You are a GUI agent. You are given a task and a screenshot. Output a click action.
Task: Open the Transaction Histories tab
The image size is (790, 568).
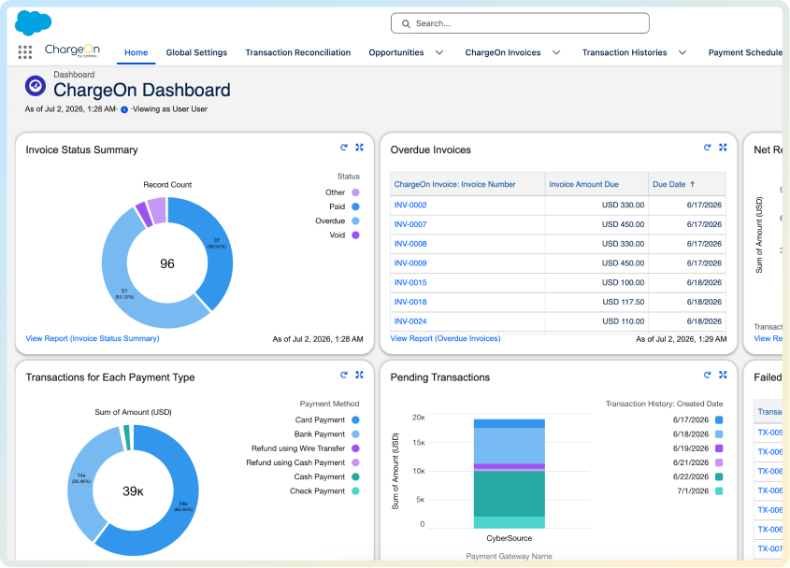coord(625,52)
